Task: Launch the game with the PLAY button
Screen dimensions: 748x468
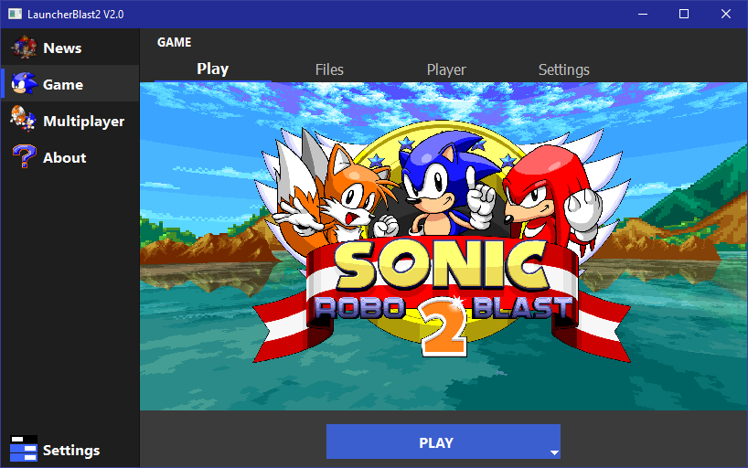Action: pos(436,442)
